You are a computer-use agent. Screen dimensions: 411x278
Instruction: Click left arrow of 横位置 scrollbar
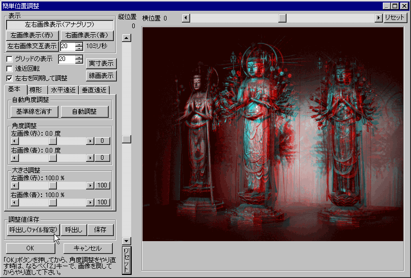tap(186, 18)
